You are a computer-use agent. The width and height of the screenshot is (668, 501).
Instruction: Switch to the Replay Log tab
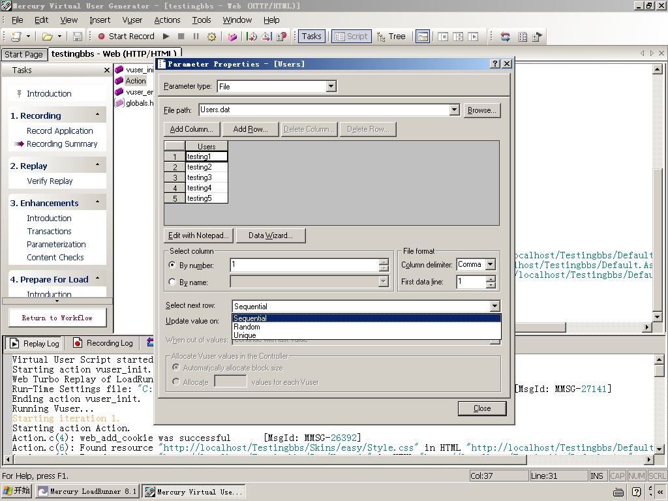[x=35, y=343]
